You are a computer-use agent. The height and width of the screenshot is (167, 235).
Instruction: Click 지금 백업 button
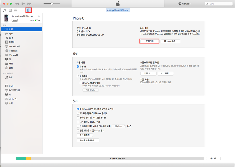[148, 73]
